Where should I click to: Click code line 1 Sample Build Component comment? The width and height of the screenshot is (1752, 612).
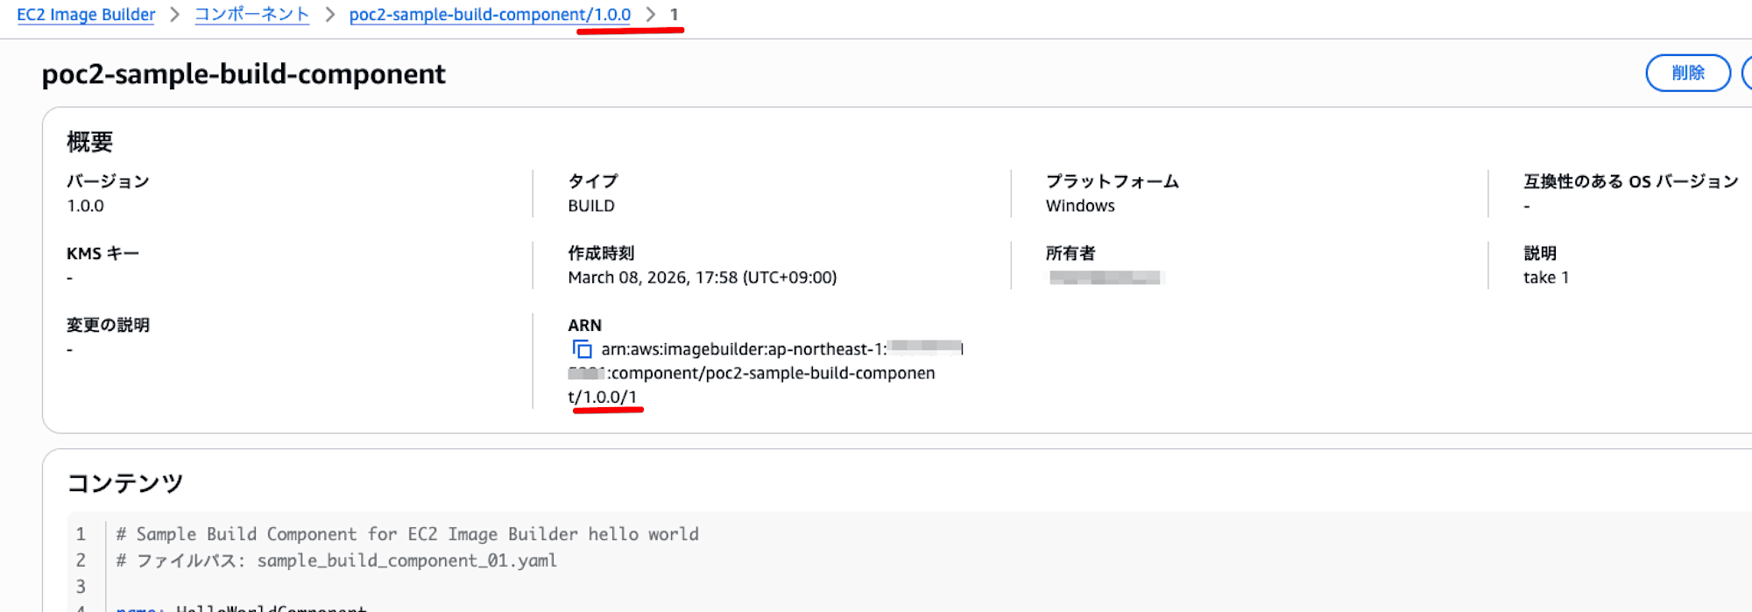(x=407, y=534)
